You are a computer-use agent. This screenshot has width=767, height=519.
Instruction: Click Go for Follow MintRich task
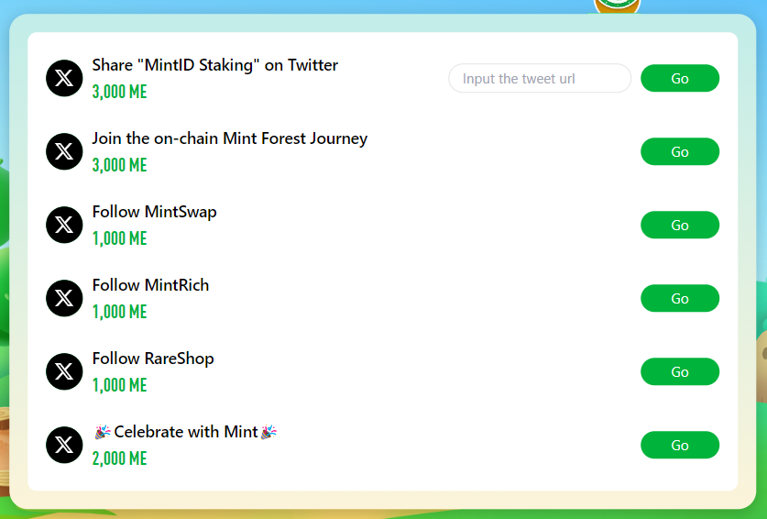(680, 298)
